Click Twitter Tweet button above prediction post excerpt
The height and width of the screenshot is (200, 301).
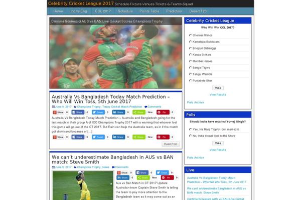(x=98, y=112)
